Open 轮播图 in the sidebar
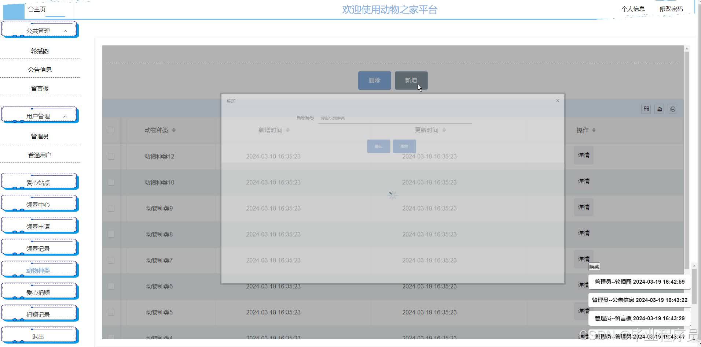The height and width of the screenshot is (347, 701). click(40, 51)
